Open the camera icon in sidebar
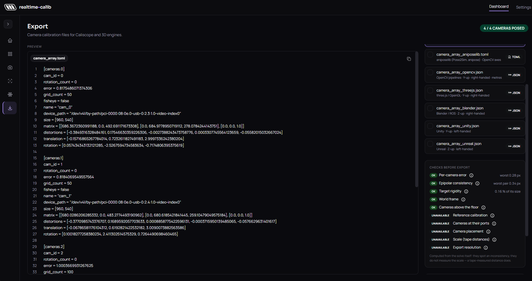This screenshot has height=281, width=532. coord(10,67)
